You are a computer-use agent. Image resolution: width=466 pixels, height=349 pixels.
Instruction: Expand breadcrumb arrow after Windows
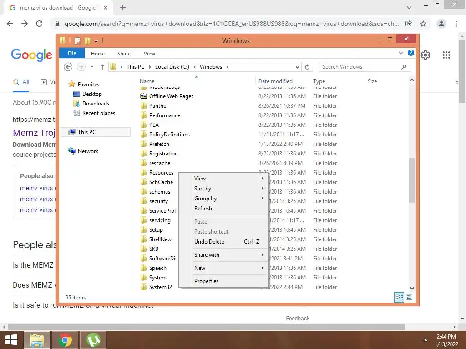tap(228, 67)
